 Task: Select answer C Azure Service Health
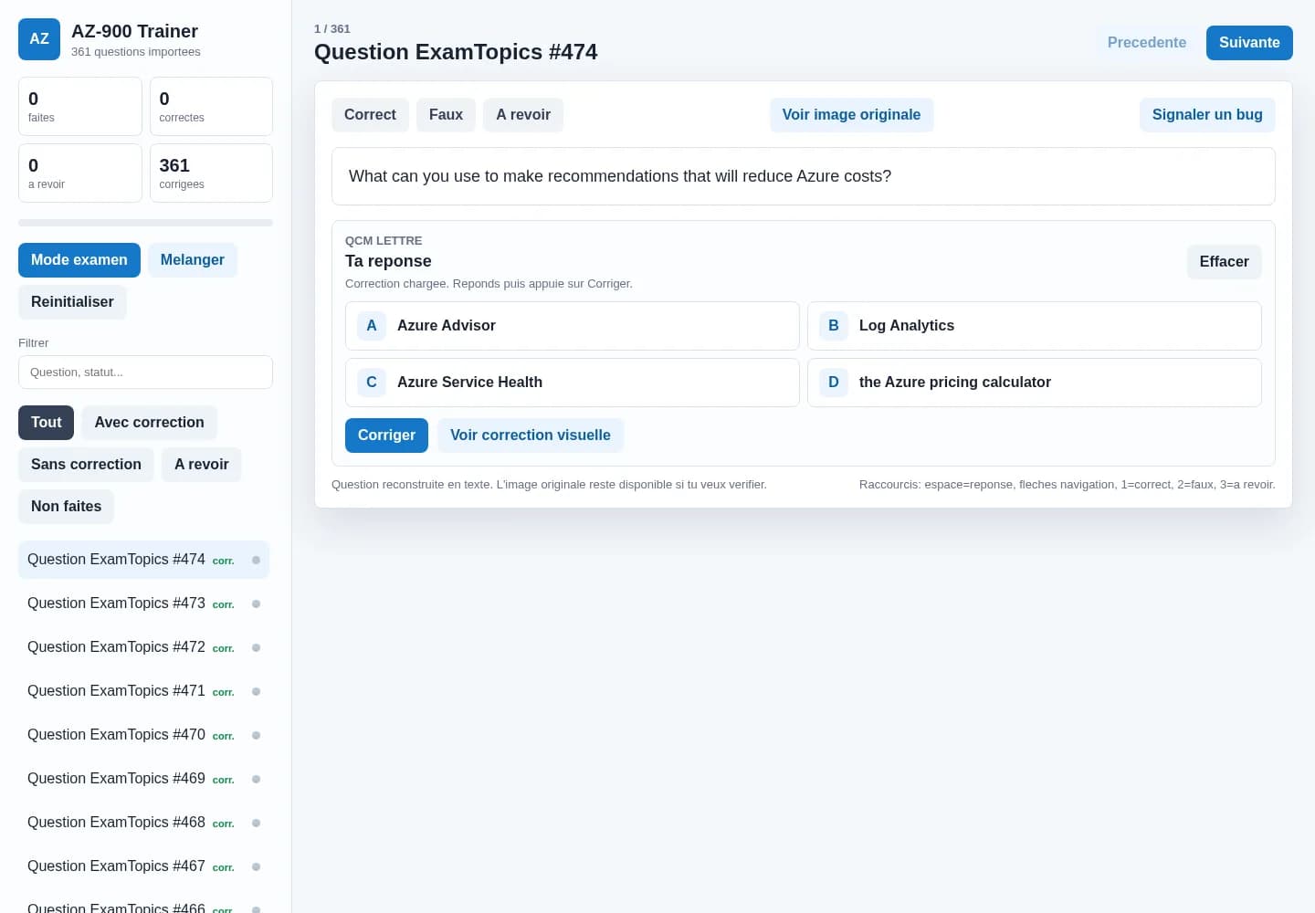(573, 383)
